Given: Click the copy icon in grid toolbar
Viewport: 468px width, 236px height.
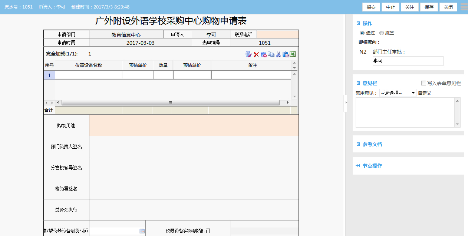Looking at the screenshot, I should pos(271,54).
